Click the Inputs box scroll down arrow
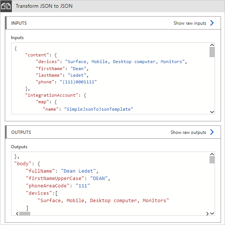The width and height of the screenshot is (225, 225). click(212, 111)
